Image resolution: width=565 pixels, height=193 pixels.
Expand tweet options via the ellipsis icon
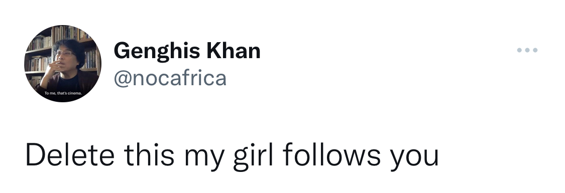coord(527,50)
